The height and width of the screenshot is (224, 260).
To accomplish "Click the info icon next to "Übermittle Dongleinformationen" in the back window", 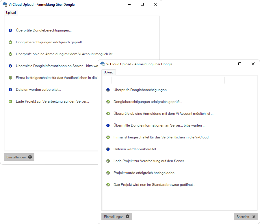I will (10, 66).
